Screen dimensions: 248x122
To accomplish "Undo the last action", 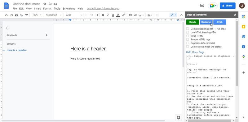I will pyautogui.click(x=6, y=15).
